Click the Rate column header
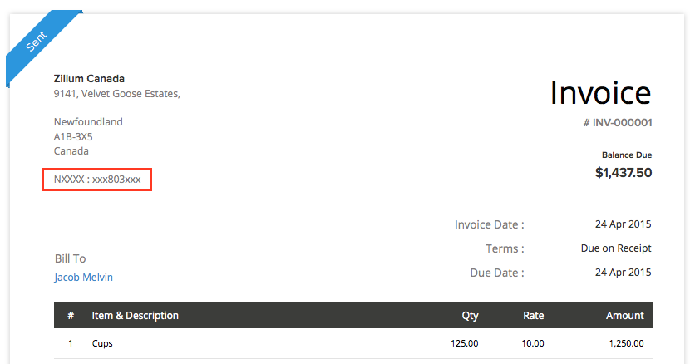Screen dimensions: 695x364 533,316
